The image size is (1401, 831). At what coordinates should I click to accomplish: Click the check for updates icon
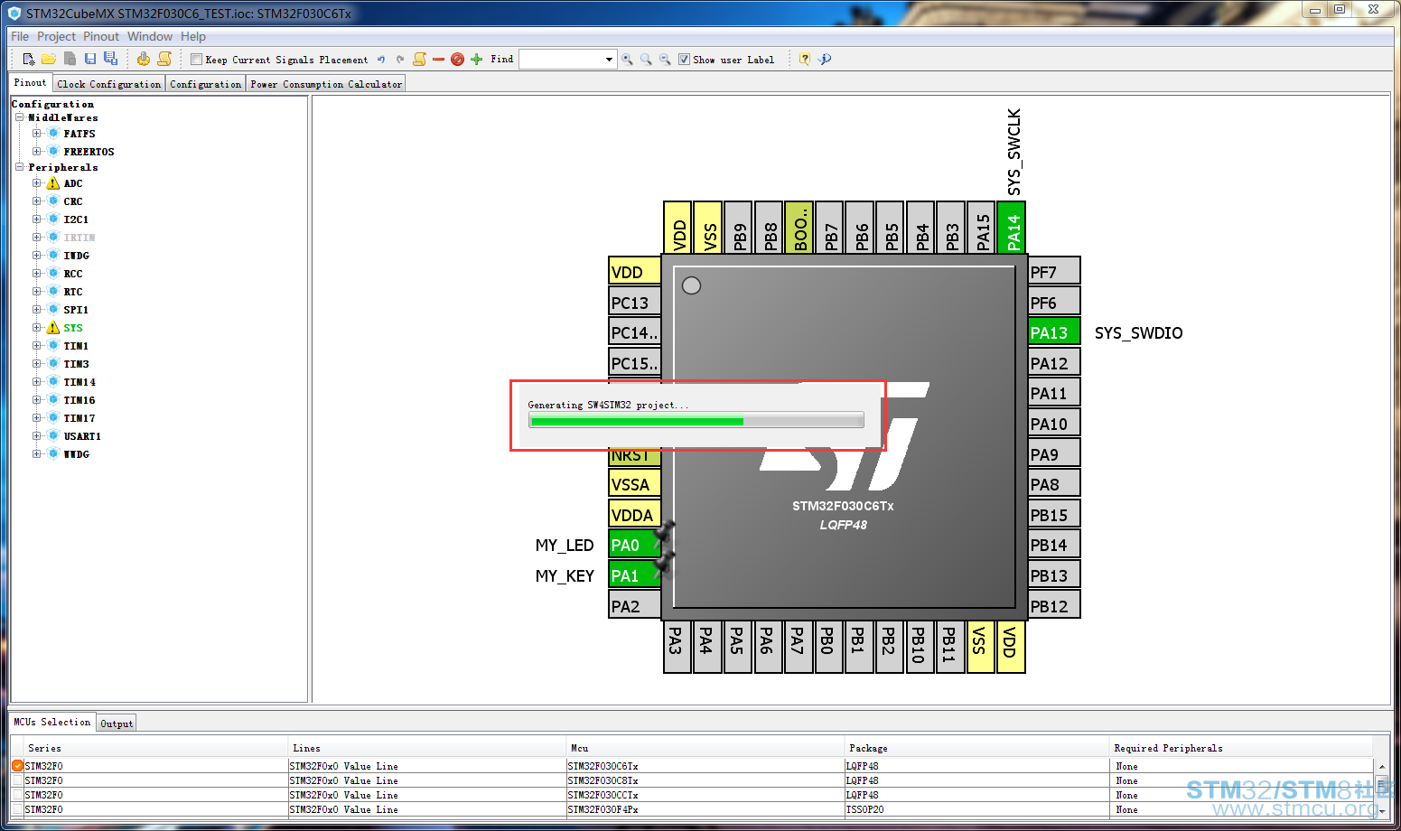coord(825,60)
